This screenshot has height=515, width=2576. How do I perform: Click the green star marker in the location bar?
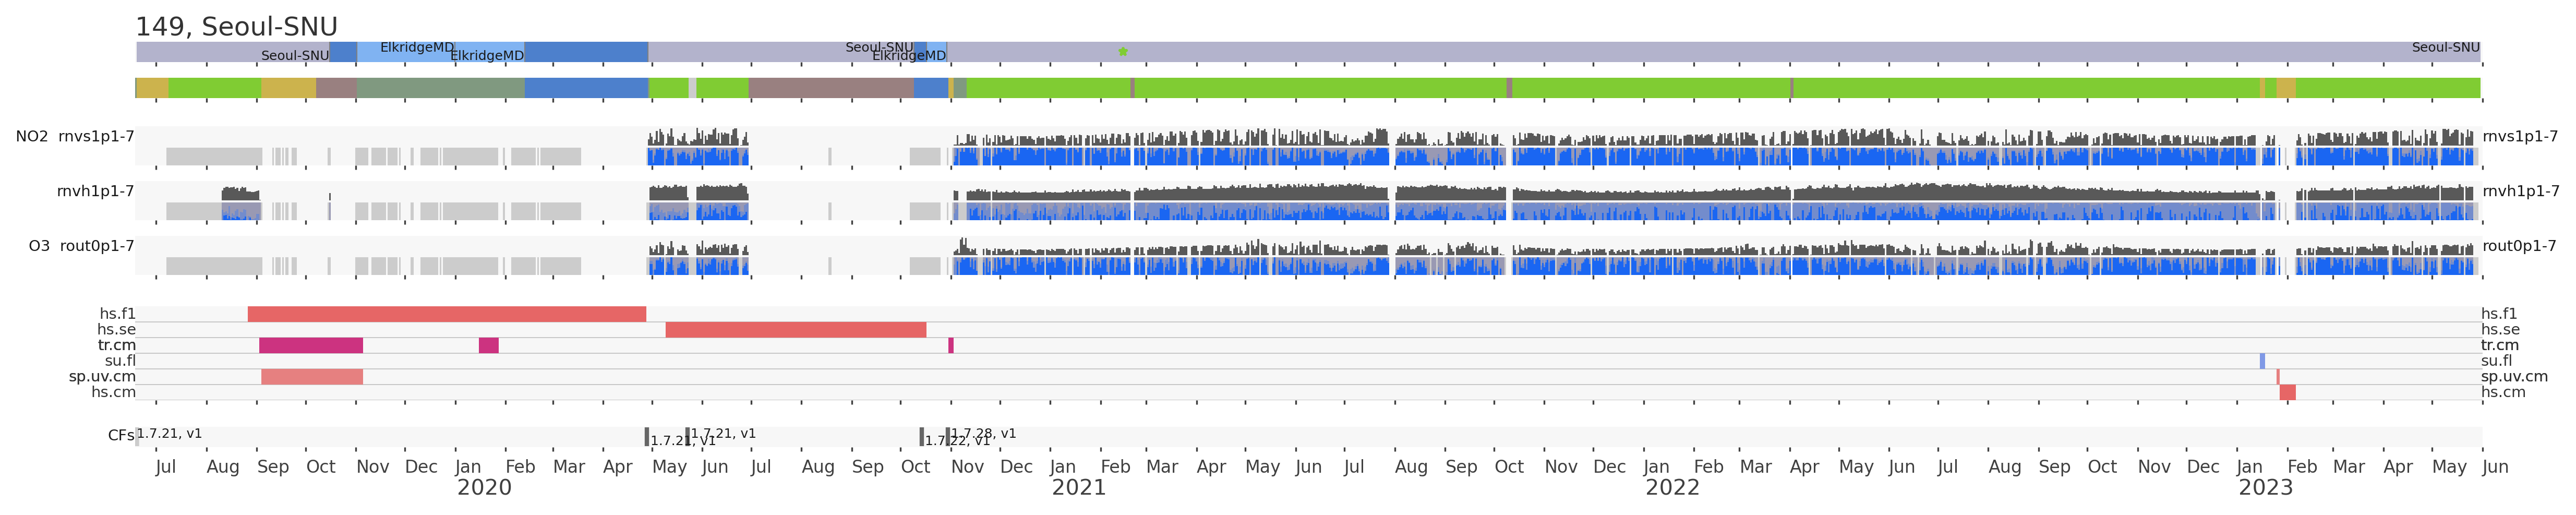point(1123,52)
